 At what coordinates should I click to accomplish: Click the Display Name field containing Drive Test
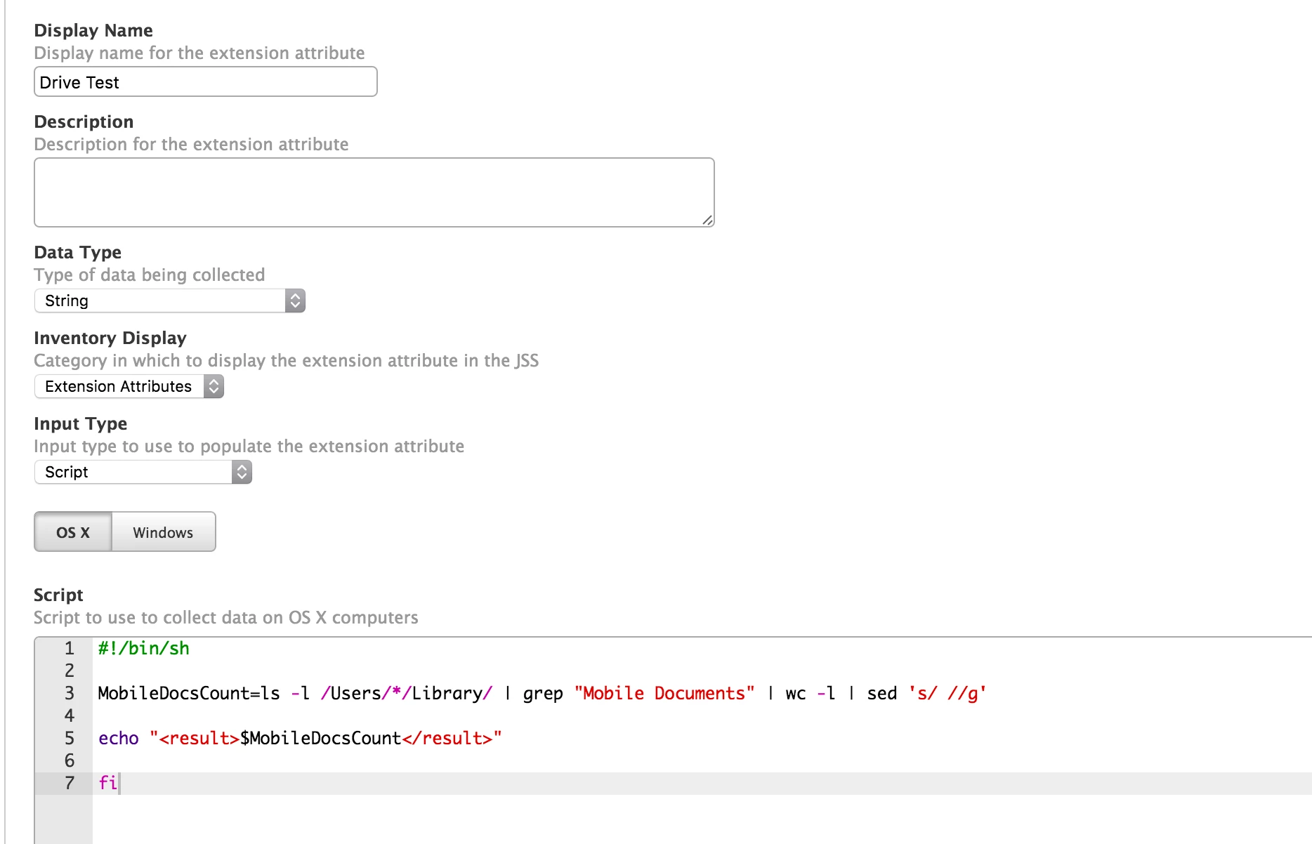[205, 81]
